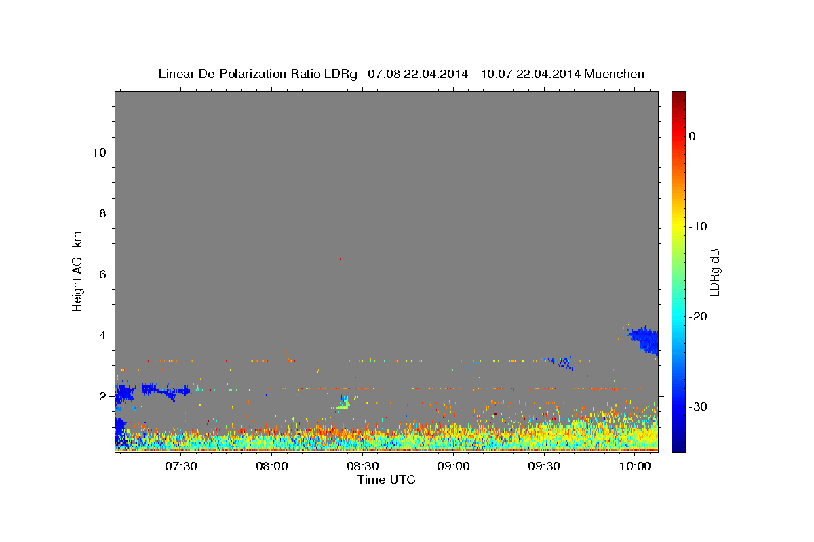This screenshot has width=814, height=542.
Task: Click the blue cloud patch near 4 km at 10:00
Action: tap(644, 339)
